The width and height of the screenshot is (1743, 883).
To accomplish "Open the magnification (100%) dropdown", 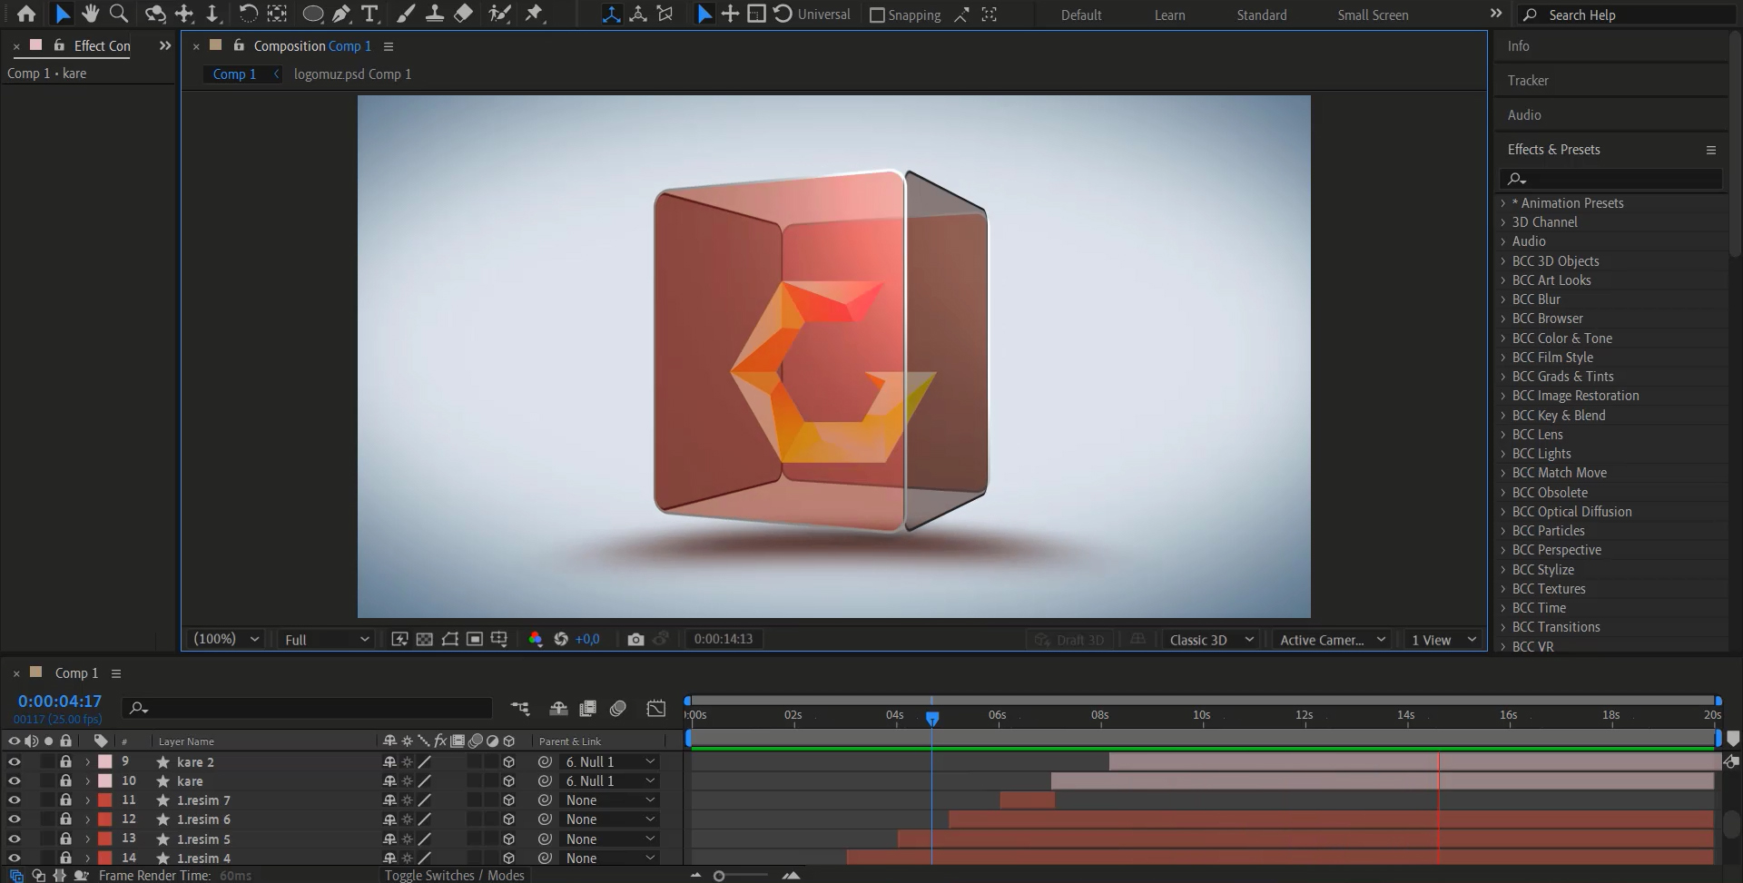I will (226, 639).
